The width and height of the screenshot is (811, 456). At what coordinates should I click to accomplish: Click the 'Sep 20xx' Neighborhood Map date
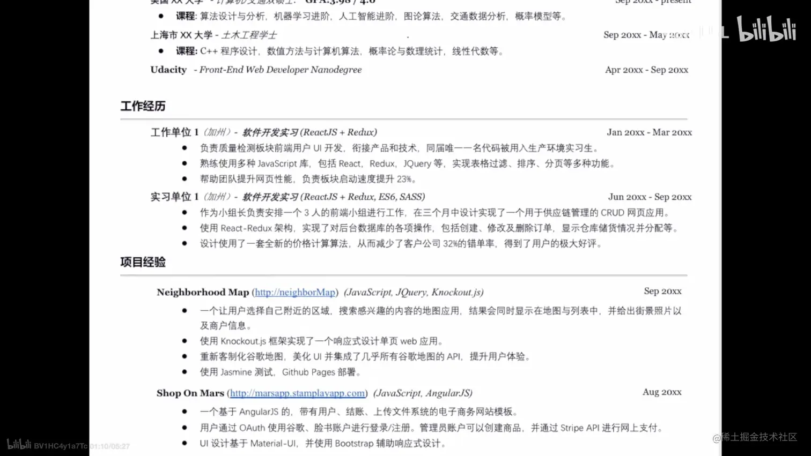pos(663,291)
